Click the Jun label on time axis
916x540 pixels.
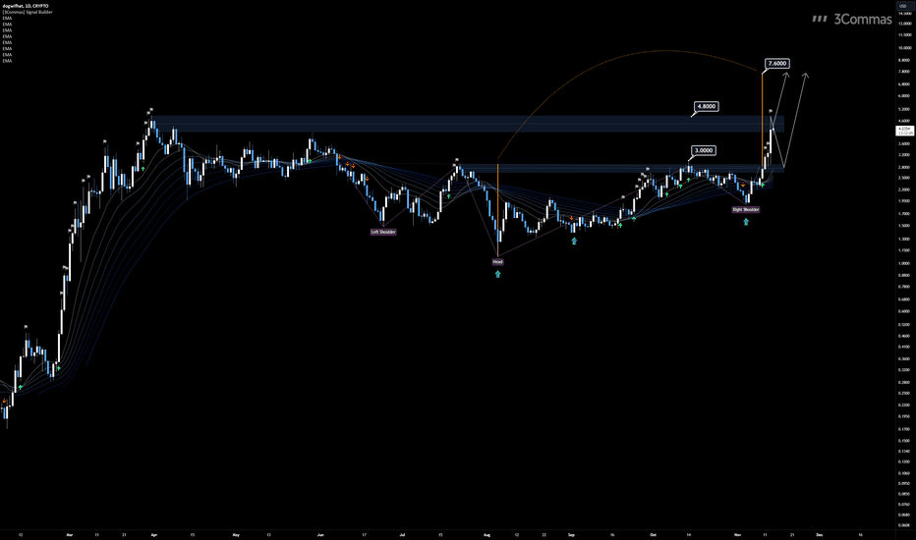pyautogui.click(x=320, y=534)
